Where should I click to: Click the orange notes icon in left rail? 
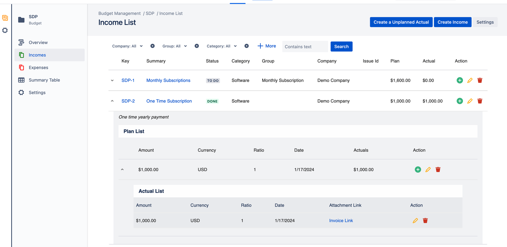tap(5, 18)
